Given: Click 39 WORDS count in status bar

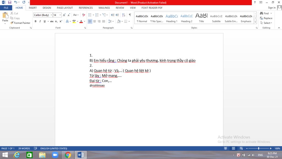Looking at the screenshot, I should point(24,148).
